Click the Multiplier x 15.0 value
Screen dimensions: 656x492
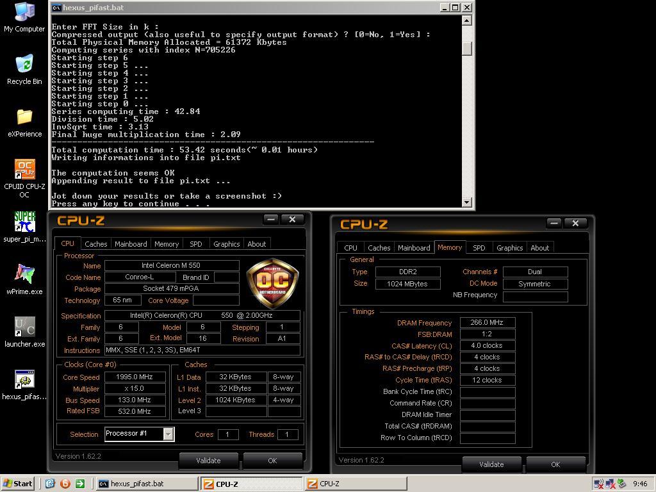(x=135, y=389)
